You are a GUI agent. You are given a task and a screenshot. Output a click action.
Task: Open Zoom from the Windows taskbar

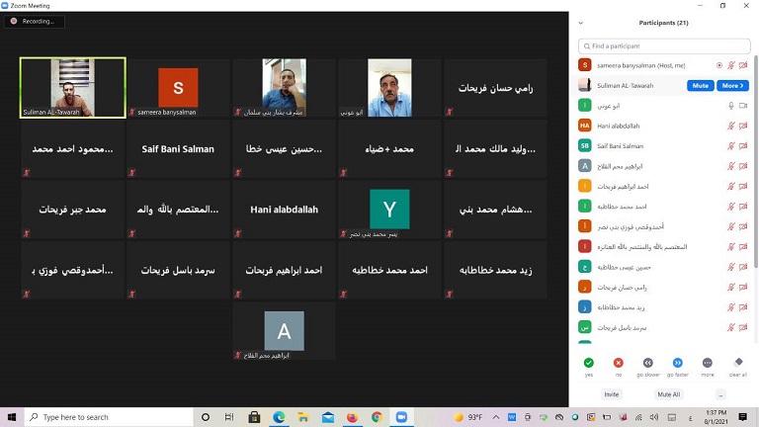tap(401, 417)
